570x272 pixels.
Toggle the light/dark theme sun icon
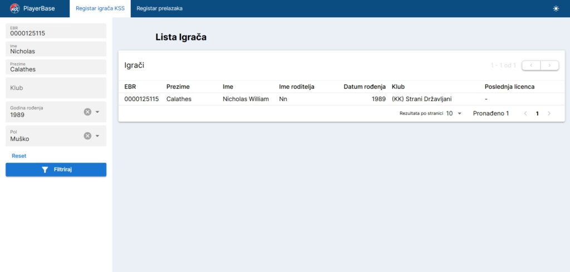556,8
